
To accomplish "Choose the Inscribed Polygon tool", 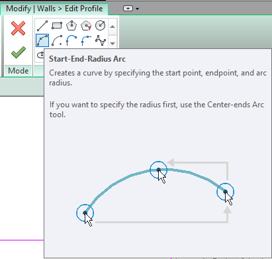I will (x=71, y=26).
